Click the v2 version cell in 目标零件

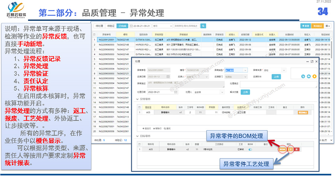click(x=187, y=150)
